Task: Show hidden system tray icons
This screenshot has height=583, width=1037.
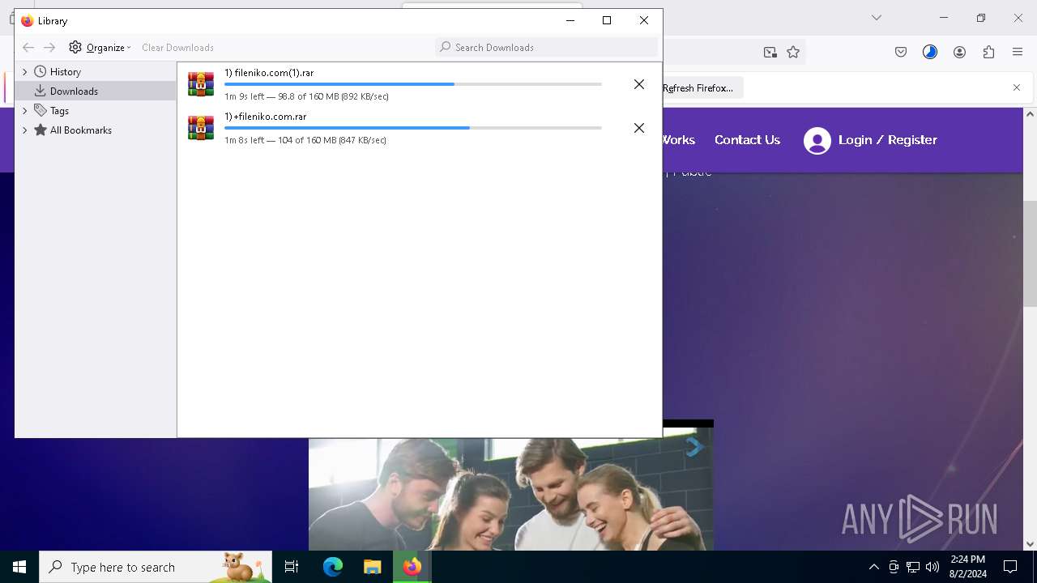Action: point(873,567)
